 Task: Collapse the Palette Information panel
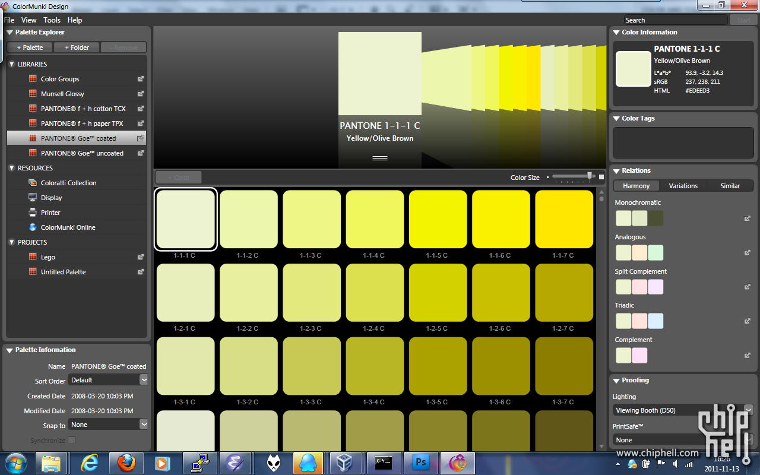coord(10,350)
